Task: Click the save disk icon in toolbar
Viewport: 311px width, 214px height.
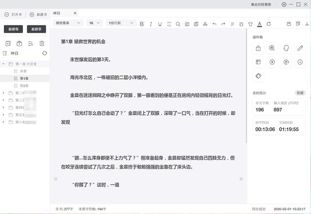Action: tap(289, 24)
